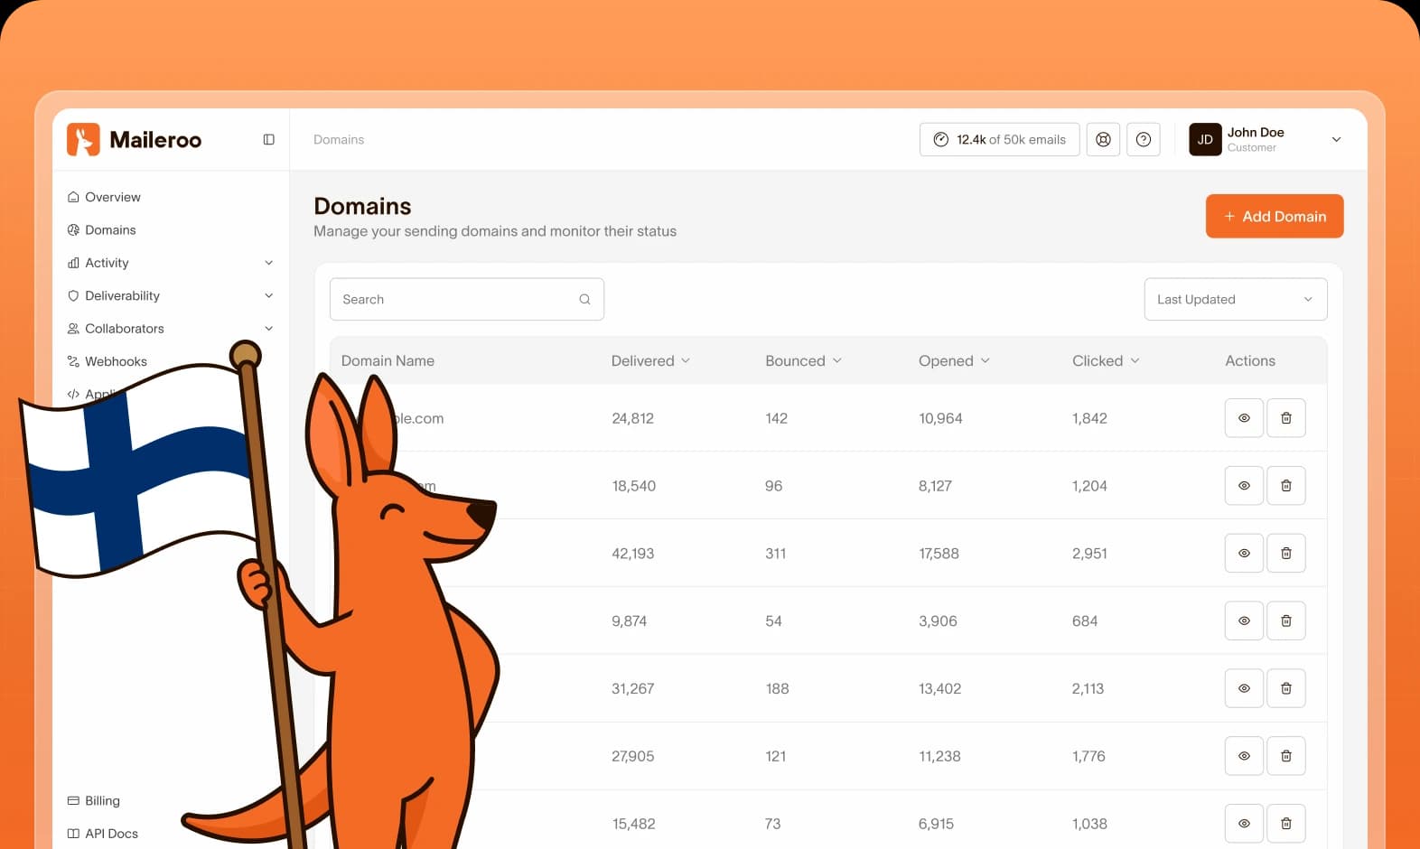The width and height of the screenshot is (1420, 849).
Task: Click the Maileroo kangaroo logo
Action: click(x=83, y=139)
